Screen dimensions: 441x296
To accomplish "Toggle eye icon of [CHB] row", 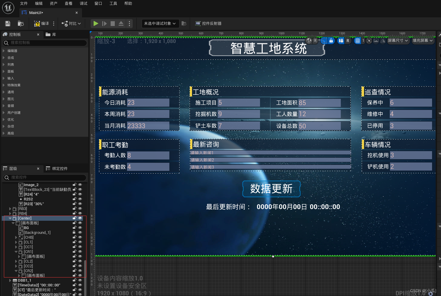I will point(80,237).
